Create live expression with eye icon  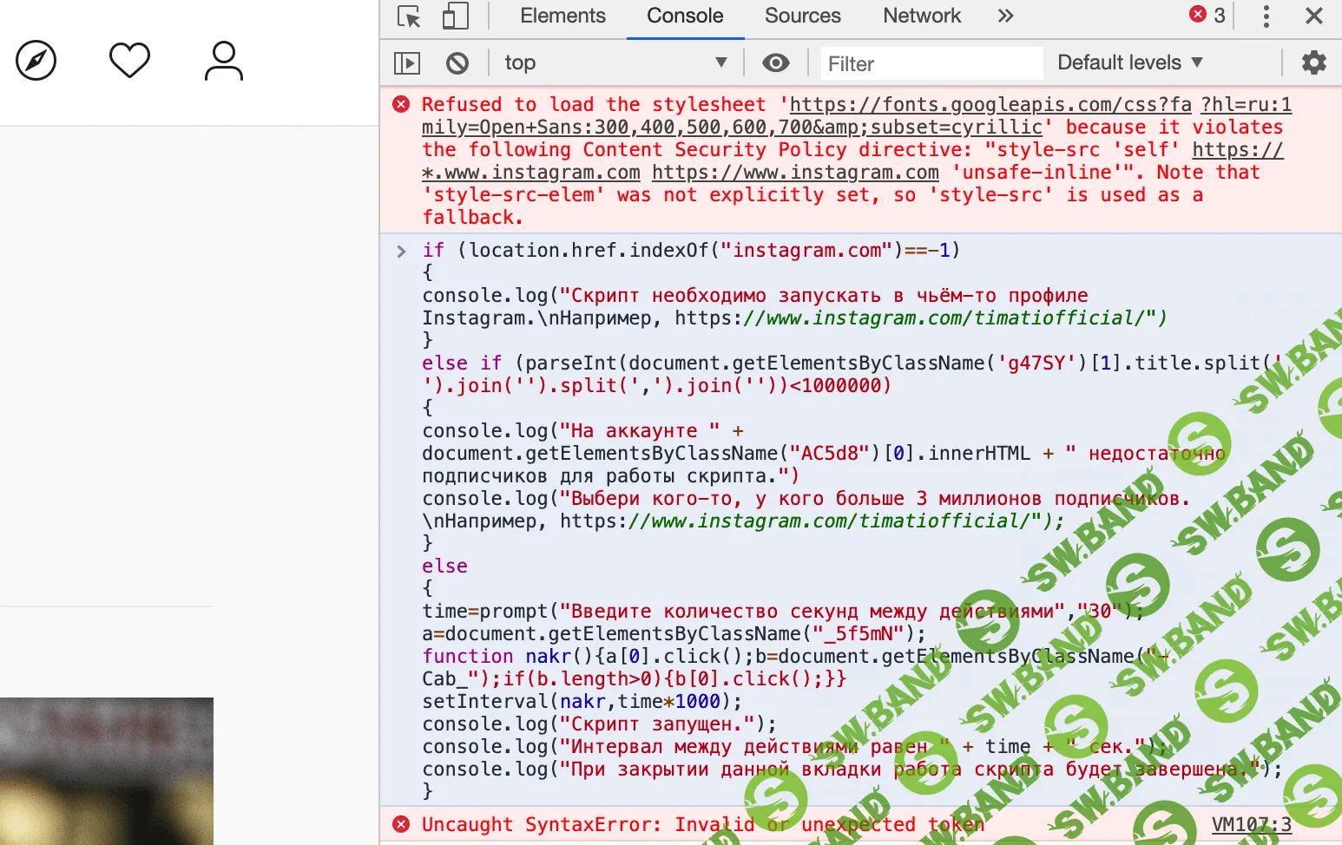tap(775, 63)
